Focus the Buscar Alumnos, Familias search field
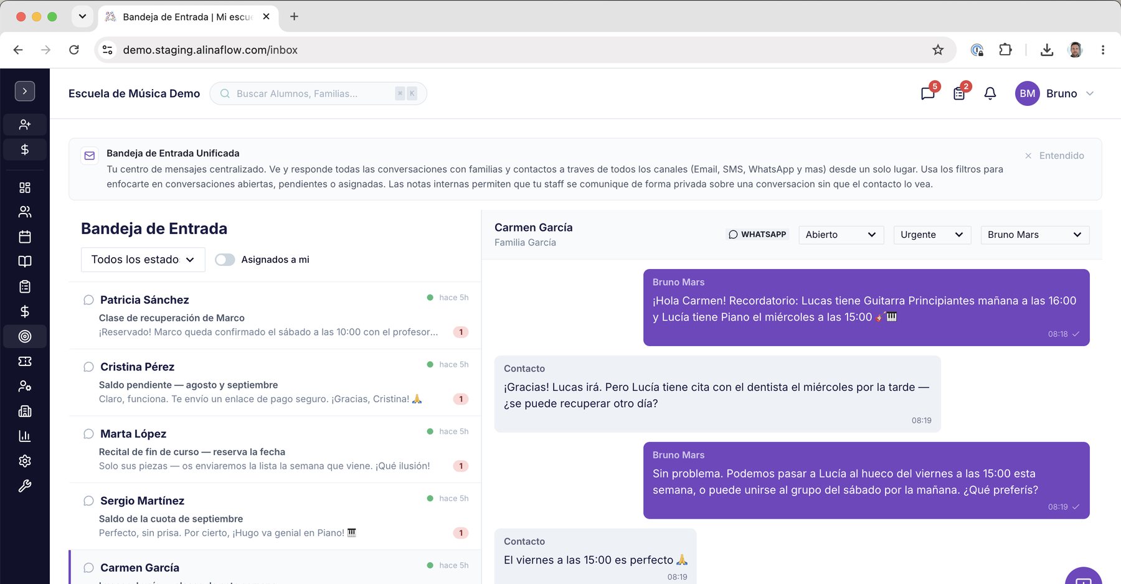1121x584 pixels. pos(318,93)
